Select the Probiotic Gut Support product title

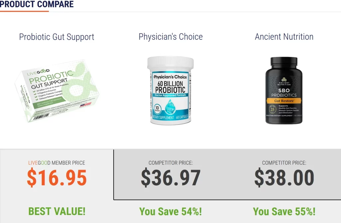57,37
